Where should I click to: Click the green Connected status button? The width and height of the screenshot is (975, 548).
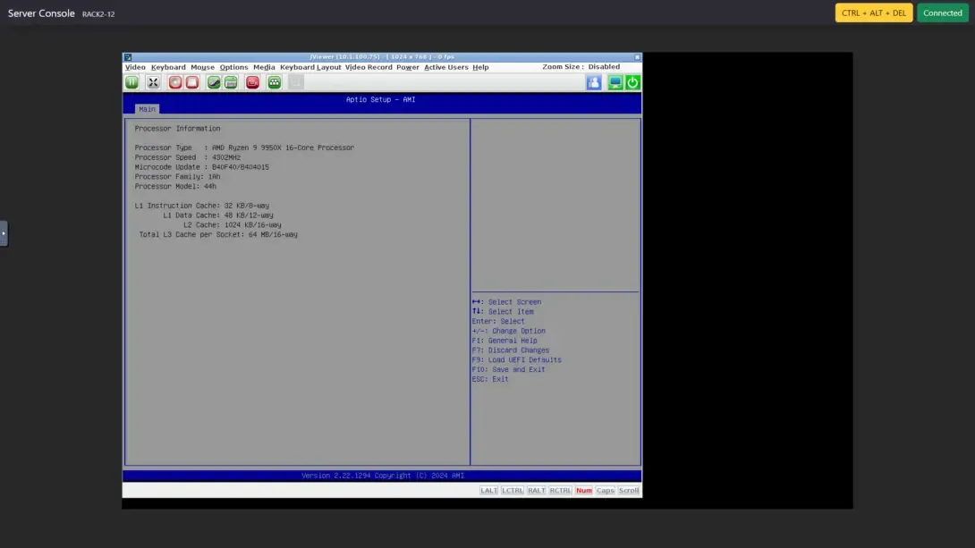click(x=942, y=13)
